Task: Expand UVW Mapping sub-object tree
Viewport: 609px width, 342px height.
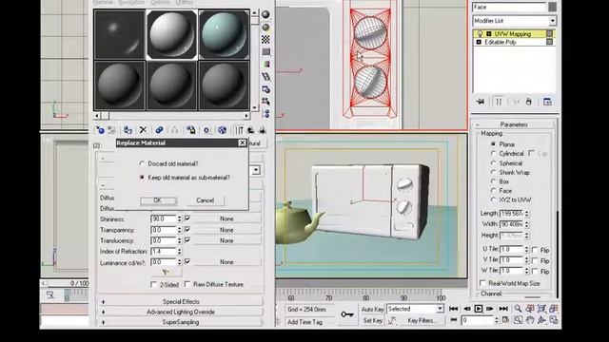Action: click(488, 34)
